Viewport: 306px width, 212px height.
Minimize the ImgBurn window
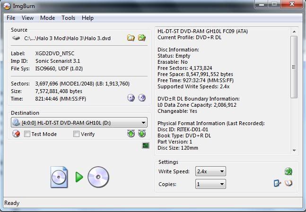point(262,4)
